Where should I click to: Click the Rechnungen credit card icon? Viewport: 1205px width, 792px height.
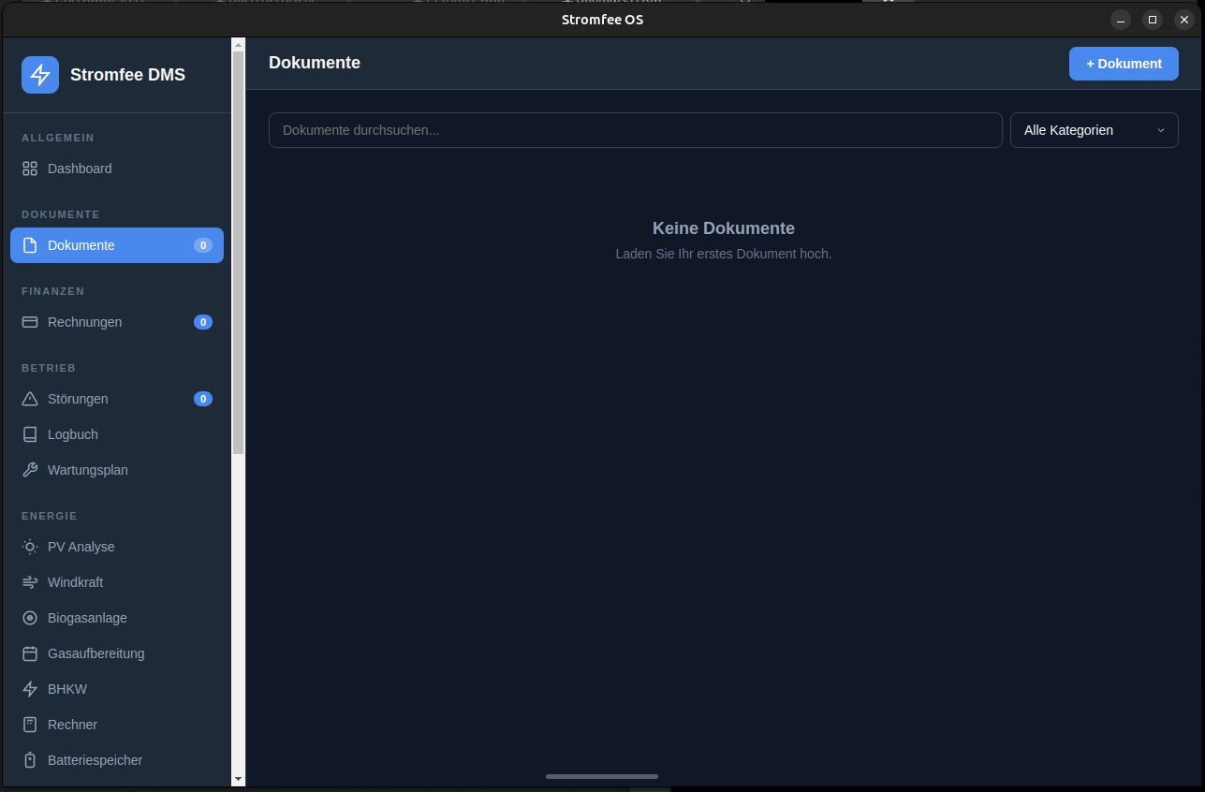(30, 322)
